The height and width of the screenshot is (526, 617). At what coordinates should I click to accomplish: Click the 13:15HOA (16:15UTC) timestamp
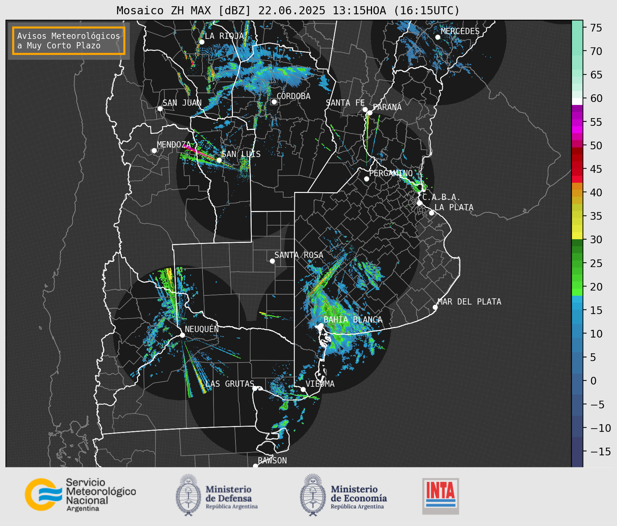point(396,11)
